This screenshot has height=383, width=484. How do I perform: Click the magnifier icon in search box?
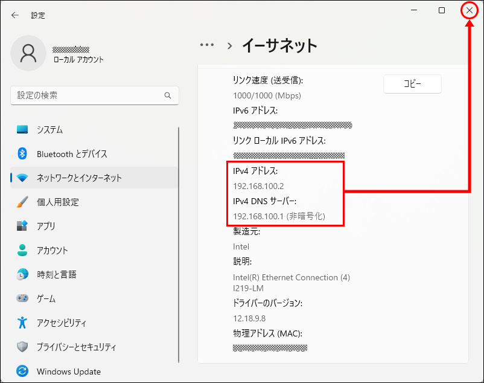pos(168,95)
